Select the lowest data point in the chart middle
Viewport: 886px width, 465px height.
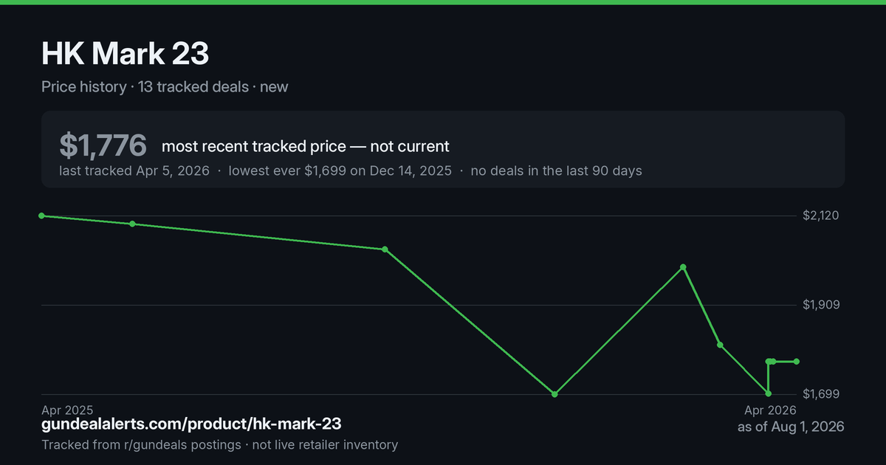point(554,394)
